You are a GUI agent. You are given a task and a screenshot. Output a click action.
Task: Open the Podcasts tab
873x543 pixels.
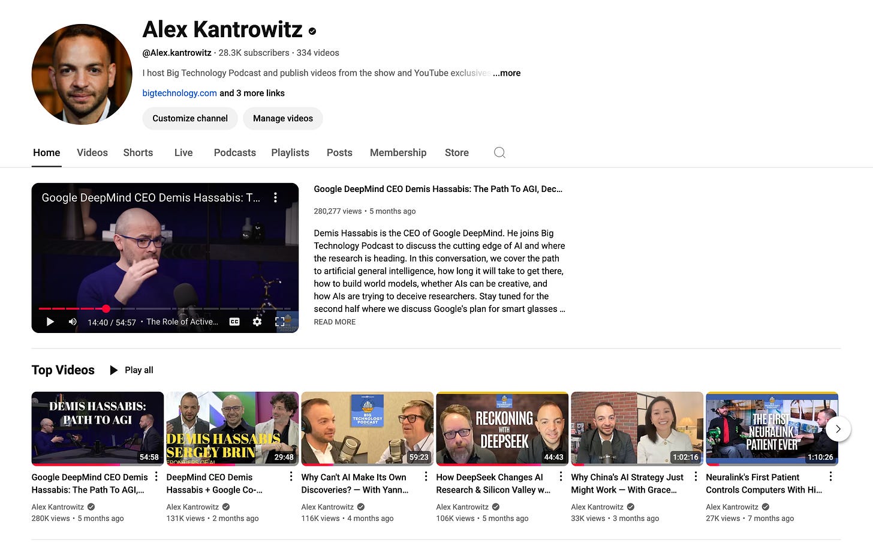[x=235, y=152]
